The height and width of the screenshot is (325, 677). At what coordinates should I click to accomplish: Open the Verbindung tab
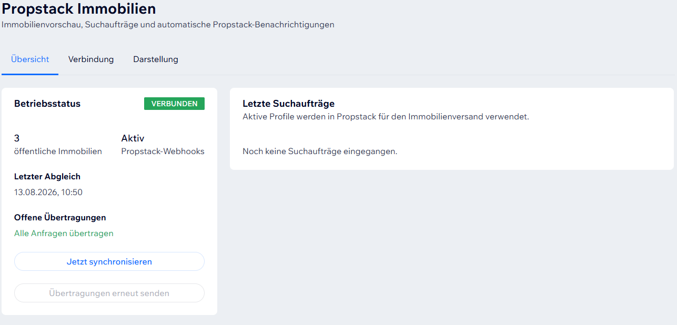tap(91, 59)
